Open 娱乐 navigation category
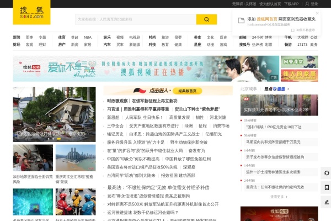The height and width of the screenshot is (221, 331). point(107,37)
